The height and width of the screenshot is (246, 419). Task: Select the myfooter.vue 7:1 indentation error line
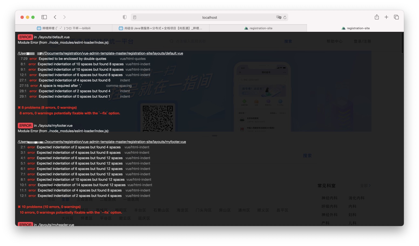tap(85, 174)
